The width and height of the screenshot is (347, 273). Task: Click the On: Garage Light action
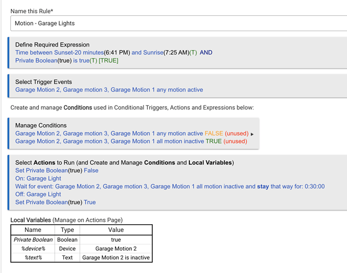(39, 178)
